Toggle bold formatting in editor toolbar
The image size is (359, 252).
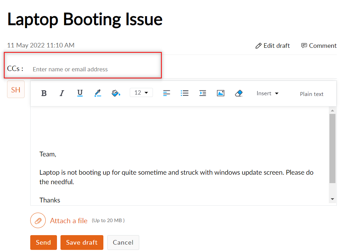44,93
